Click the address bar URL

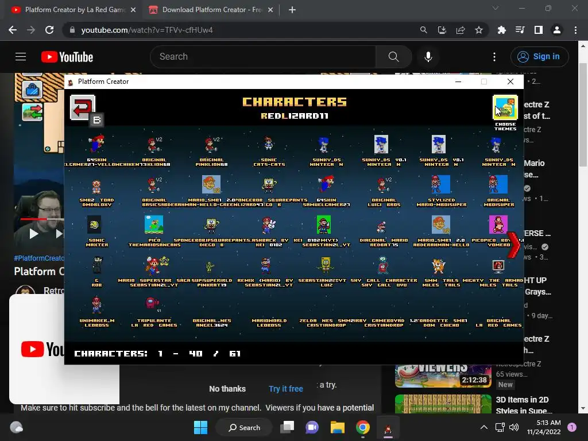(146, 30)
